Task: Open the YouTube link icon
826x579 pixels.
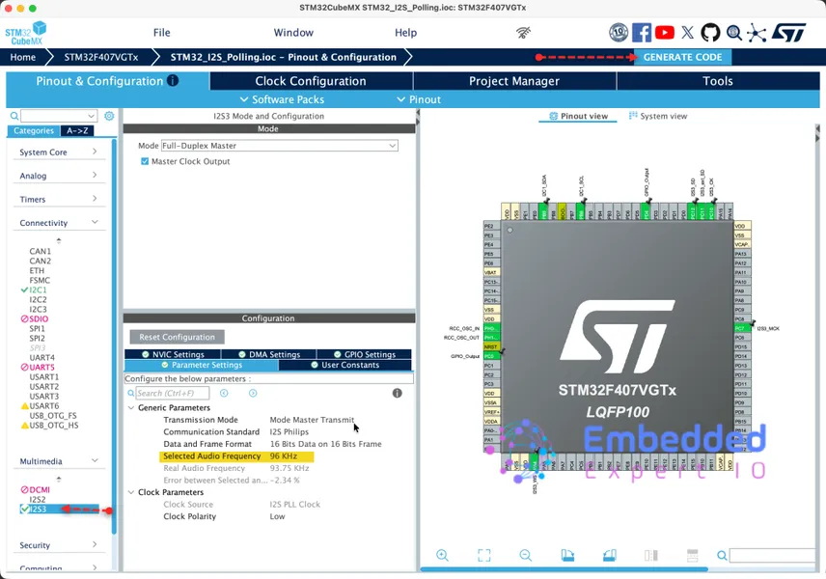Action: 665,33
